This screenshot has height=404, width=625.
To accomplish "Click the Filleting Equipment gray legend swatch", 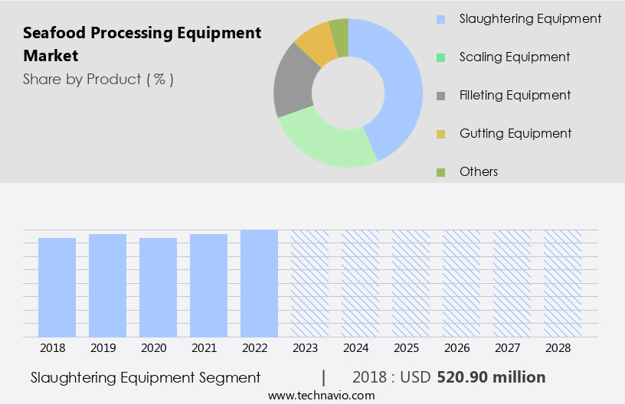I will point(440,96).
